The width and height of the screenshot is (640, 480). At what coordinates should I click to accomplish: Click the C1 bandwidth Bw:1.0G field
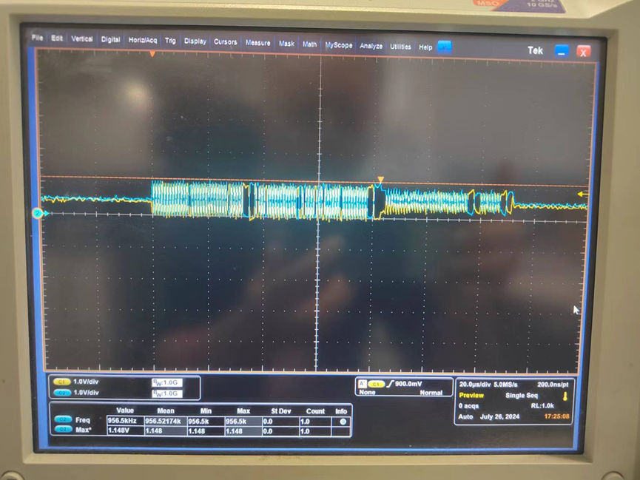click(x=167, y=382)
